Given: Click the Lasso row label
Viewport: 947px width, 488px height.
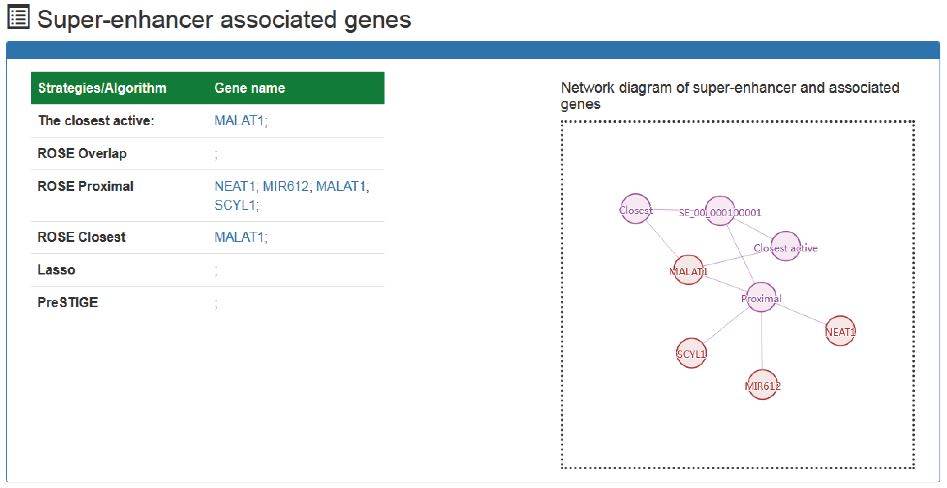Looking at the screenshot, I should [56, 270].
